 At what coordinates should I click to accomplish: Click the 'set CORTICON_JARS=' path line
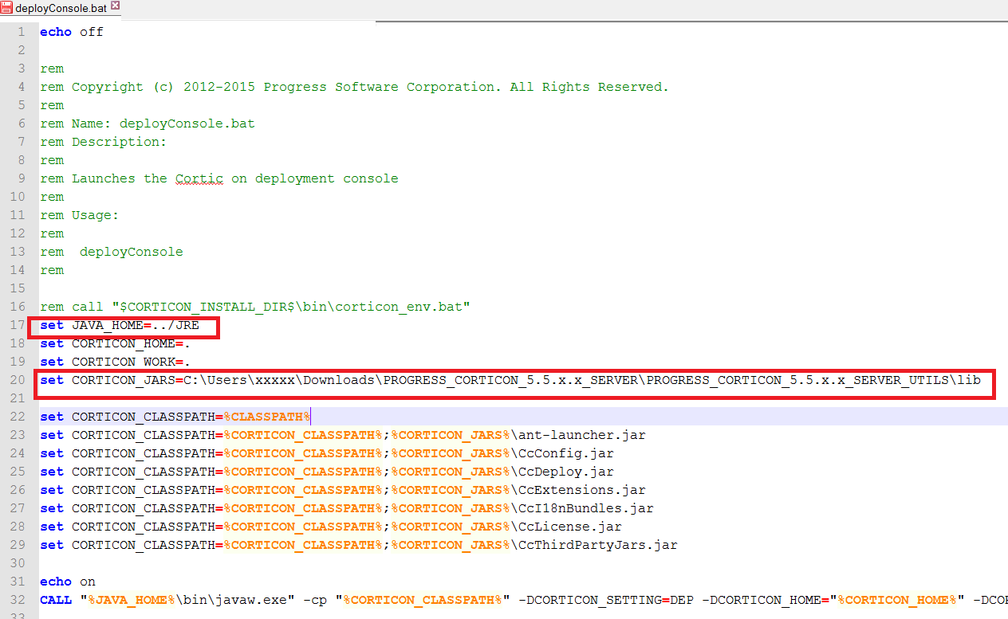coord(510,380)
